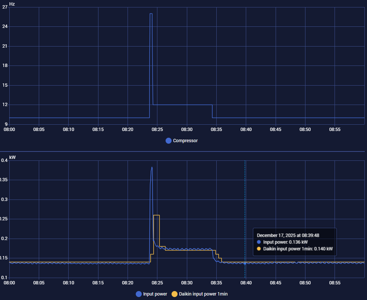
Task: Click the hovered data point on the dashed cursor line
Action: [x=245, y=264]
